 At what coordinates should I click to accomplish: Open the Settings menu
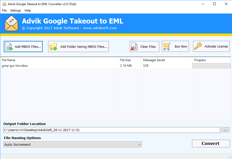tap(16, 10)
